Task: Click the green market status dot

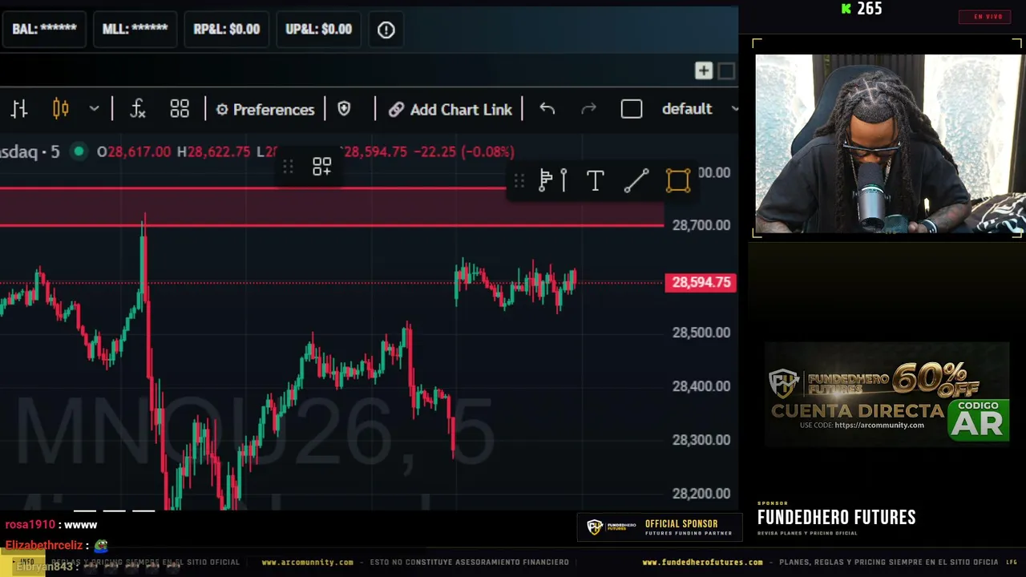Action: coord(79,151)
